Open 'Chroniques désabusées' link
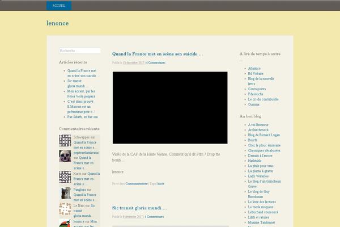The image size is (340, 227). (x=264, y=150)
